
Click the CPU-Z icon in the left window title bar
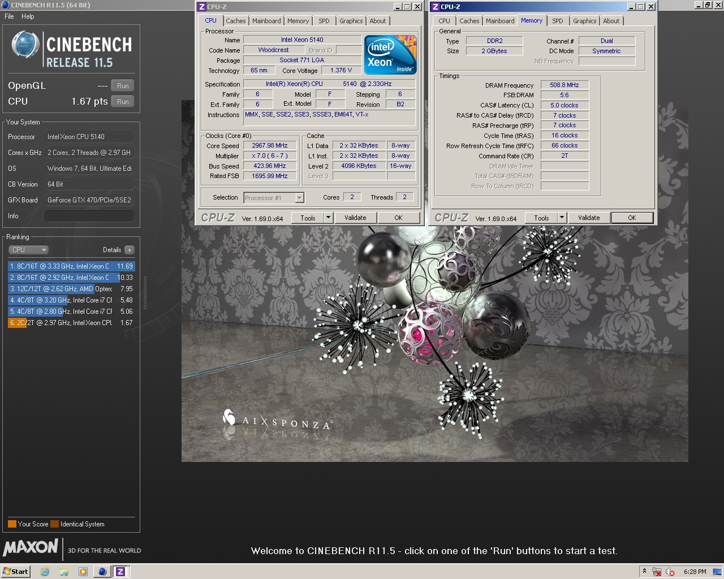(x=202, y=7)
